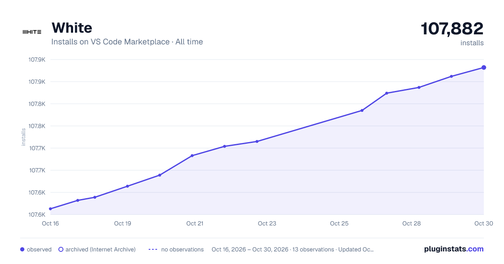Screen dimensions: 504x264
Task: Click the White title heading
Action: point(72,28)
